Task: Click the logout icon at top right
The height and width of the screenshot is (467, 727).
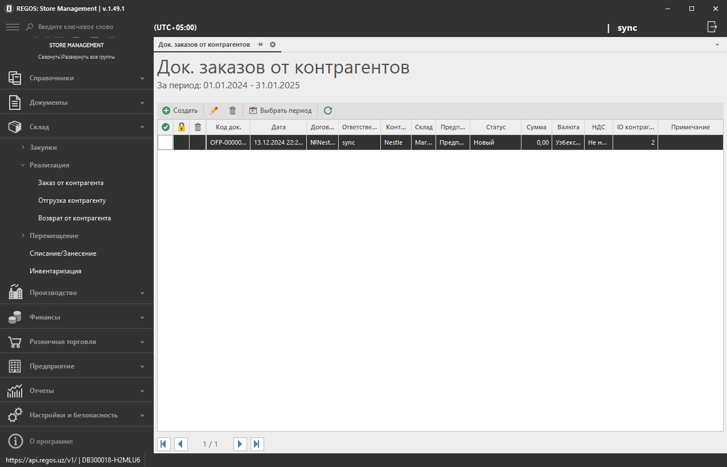Action: [712, 27]
